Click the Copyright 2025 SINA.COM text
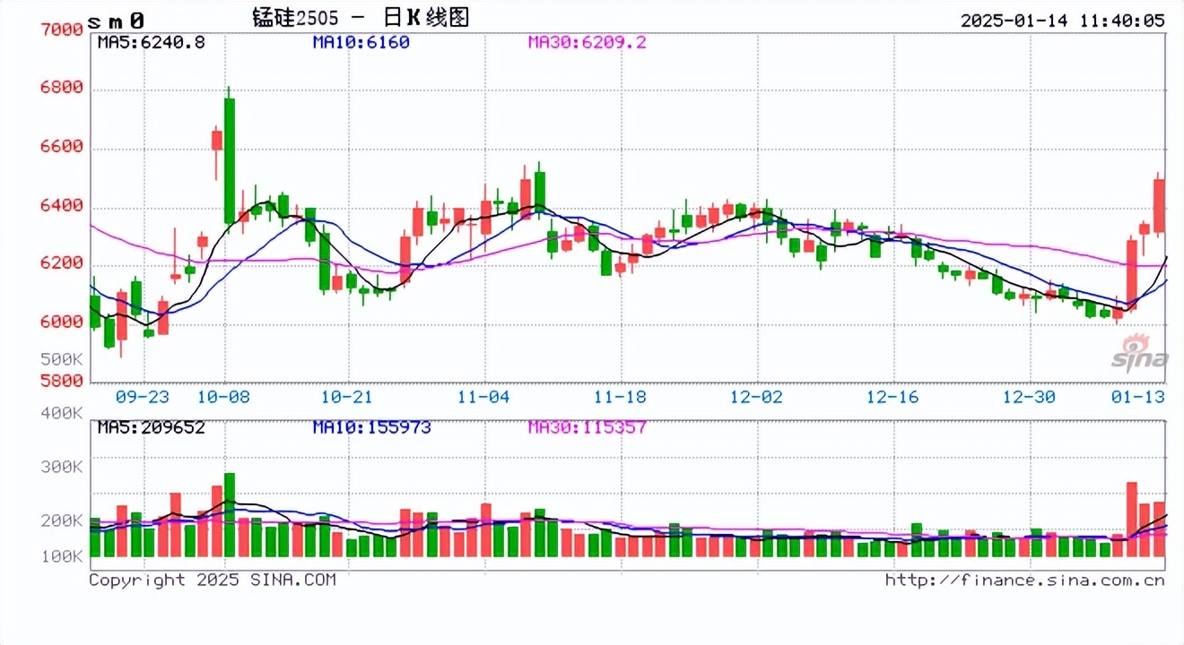This screenshot has height=645, width=1184. [213, 580]
